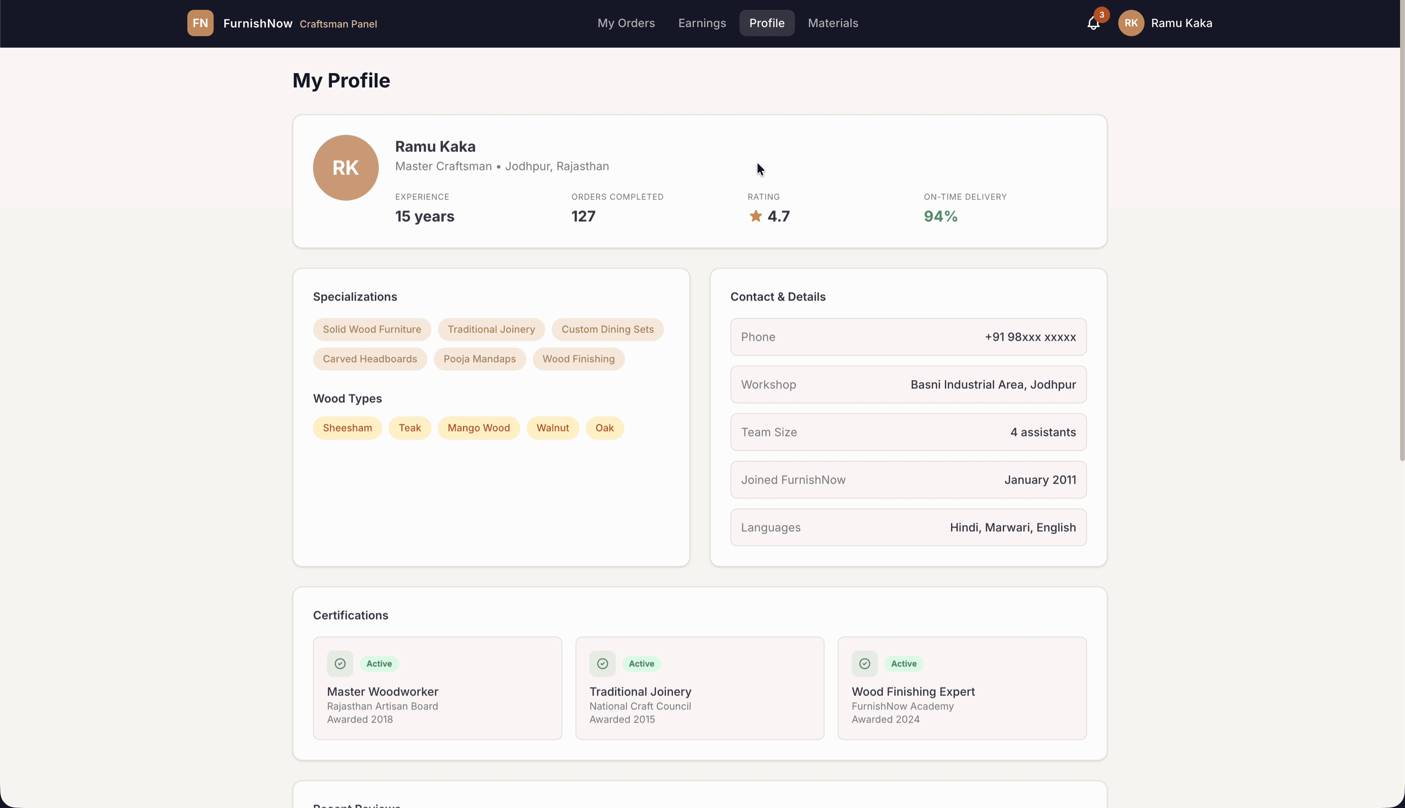The height and width of the screenshot is (808, 1405).
Task: Go to the Materials tab
Action: tap(833, 23)
